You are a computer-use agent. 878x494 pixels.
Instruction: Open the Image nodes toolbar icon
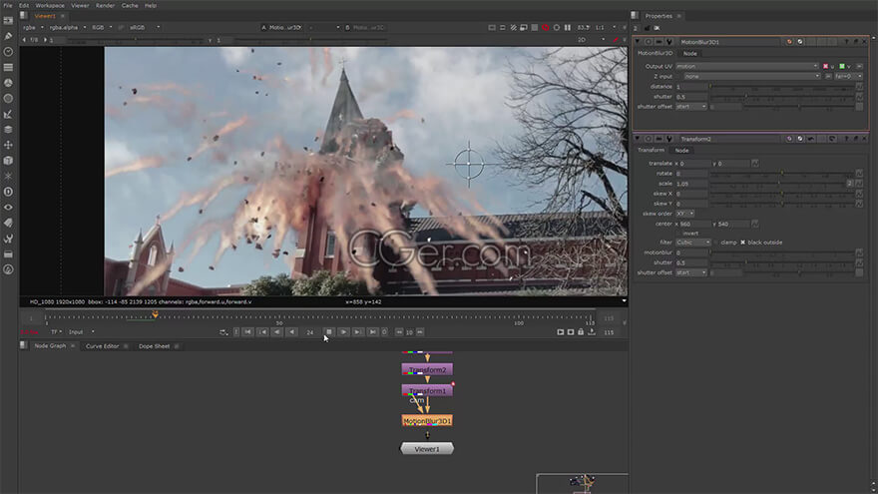tap(8, 20)
